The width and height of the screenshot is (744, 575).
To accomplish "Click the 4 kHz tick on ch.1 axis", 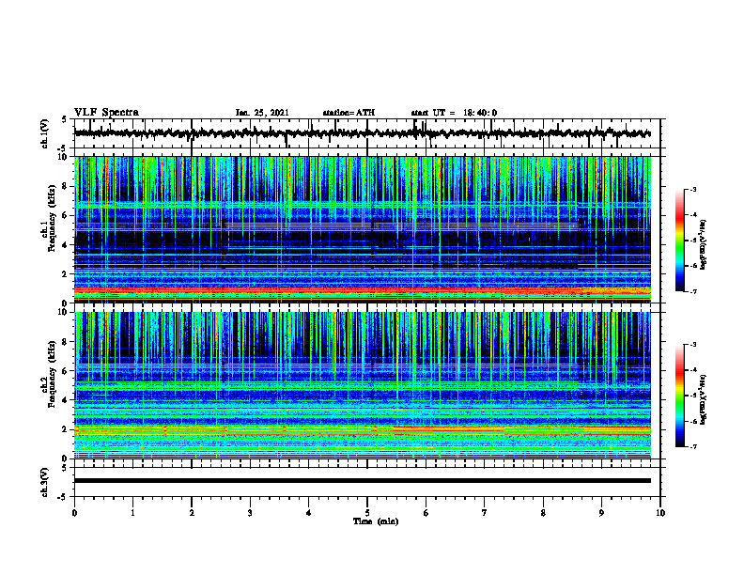I will [66, 245].
